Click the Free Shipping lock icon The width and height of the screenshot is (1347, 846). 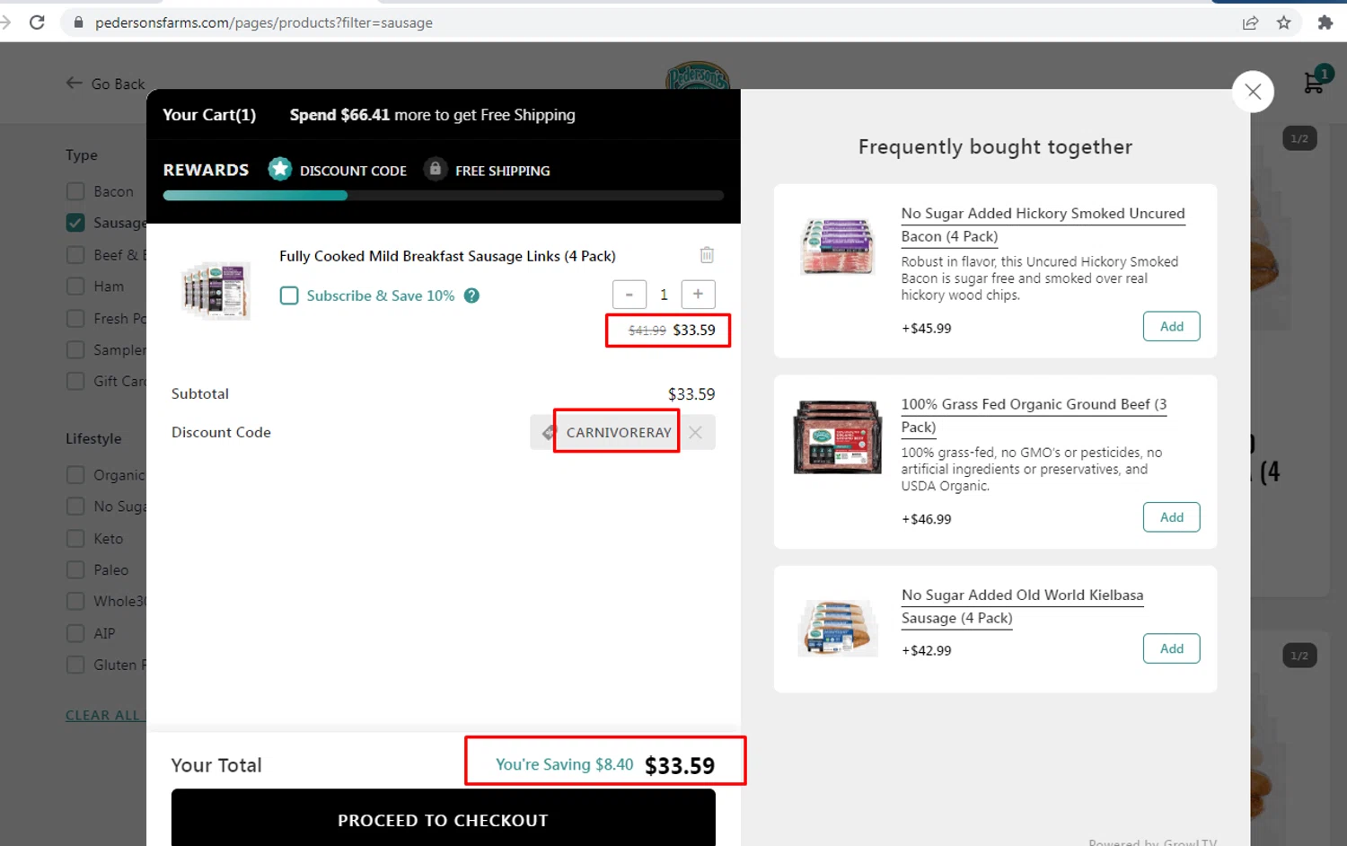point(436,169)
